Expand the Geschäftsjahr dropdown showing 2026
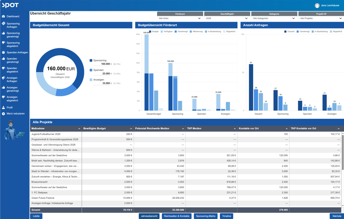344x219 pixels. [x=227, y=19]
